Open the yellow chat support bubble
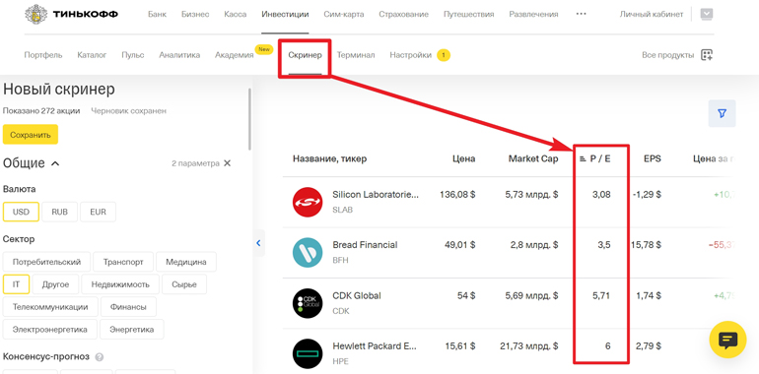This screenshot has height=374, width=759. (727, 340)
